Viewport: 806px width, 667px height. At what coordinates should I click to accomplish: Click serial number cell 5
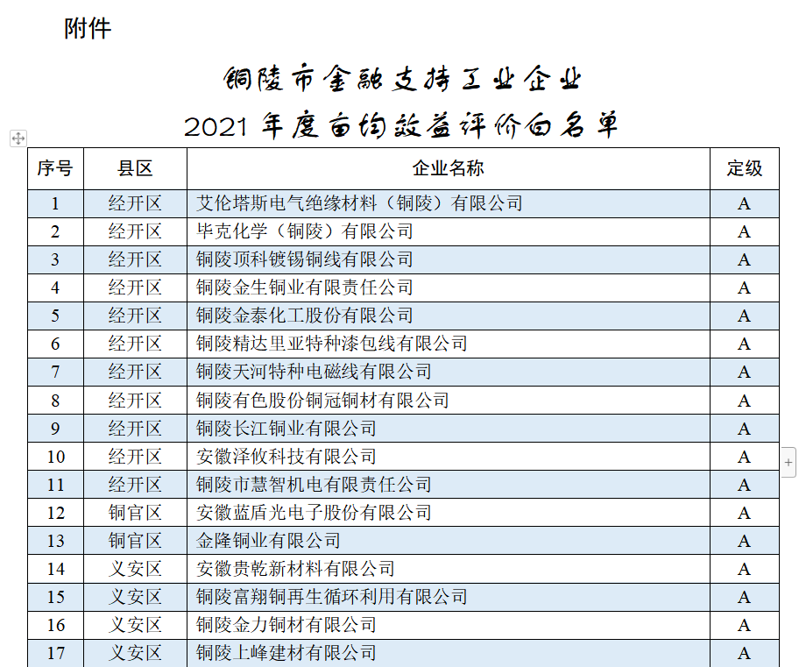[55, 316]
